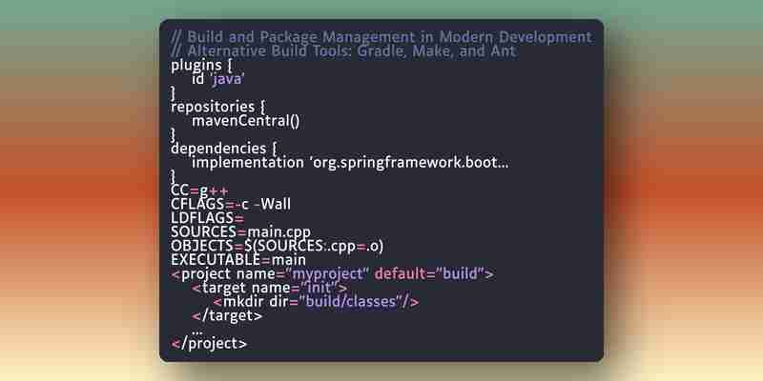Click the comment 'Alternative Build Tools: Gradle, Make, and Ant'
Viewport: 763px width, 381px height.
click(343, 50)
